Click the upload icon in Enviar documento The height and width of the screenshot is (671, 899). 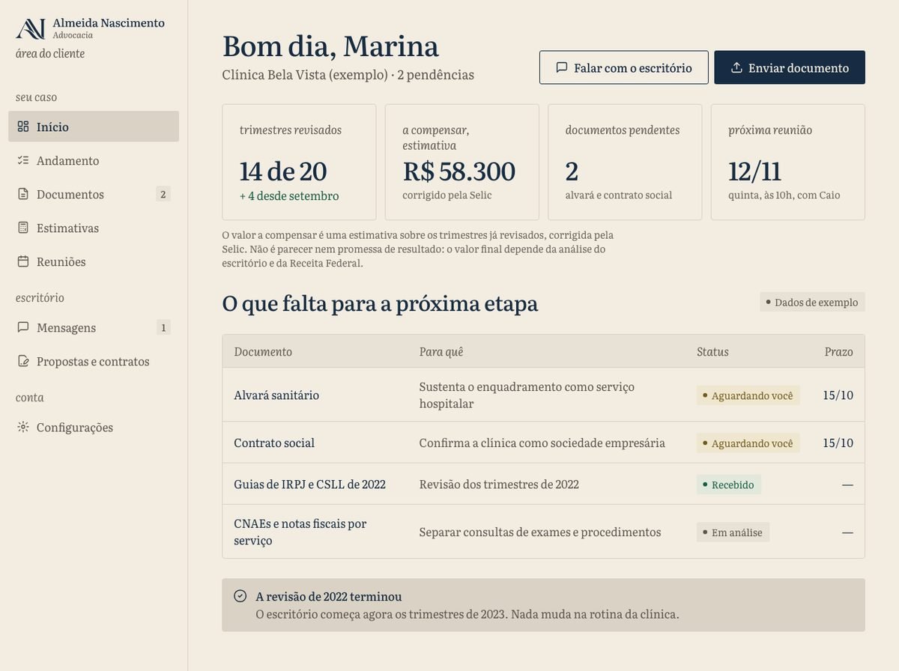point(736,67)
